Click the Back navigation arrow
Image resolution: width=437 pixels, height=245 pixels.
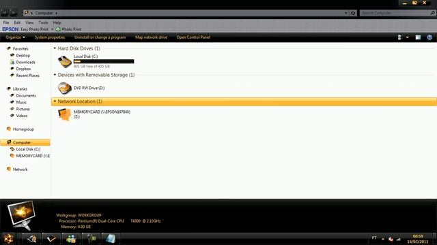point(4,13)
